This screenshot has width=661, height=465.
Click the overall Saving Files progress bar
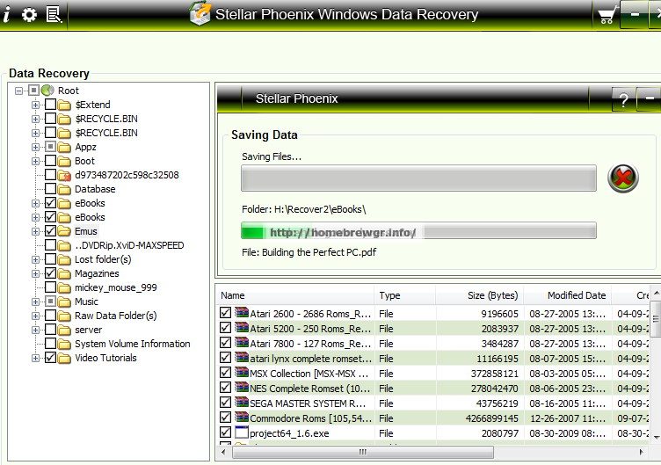[x=418, y=178]
